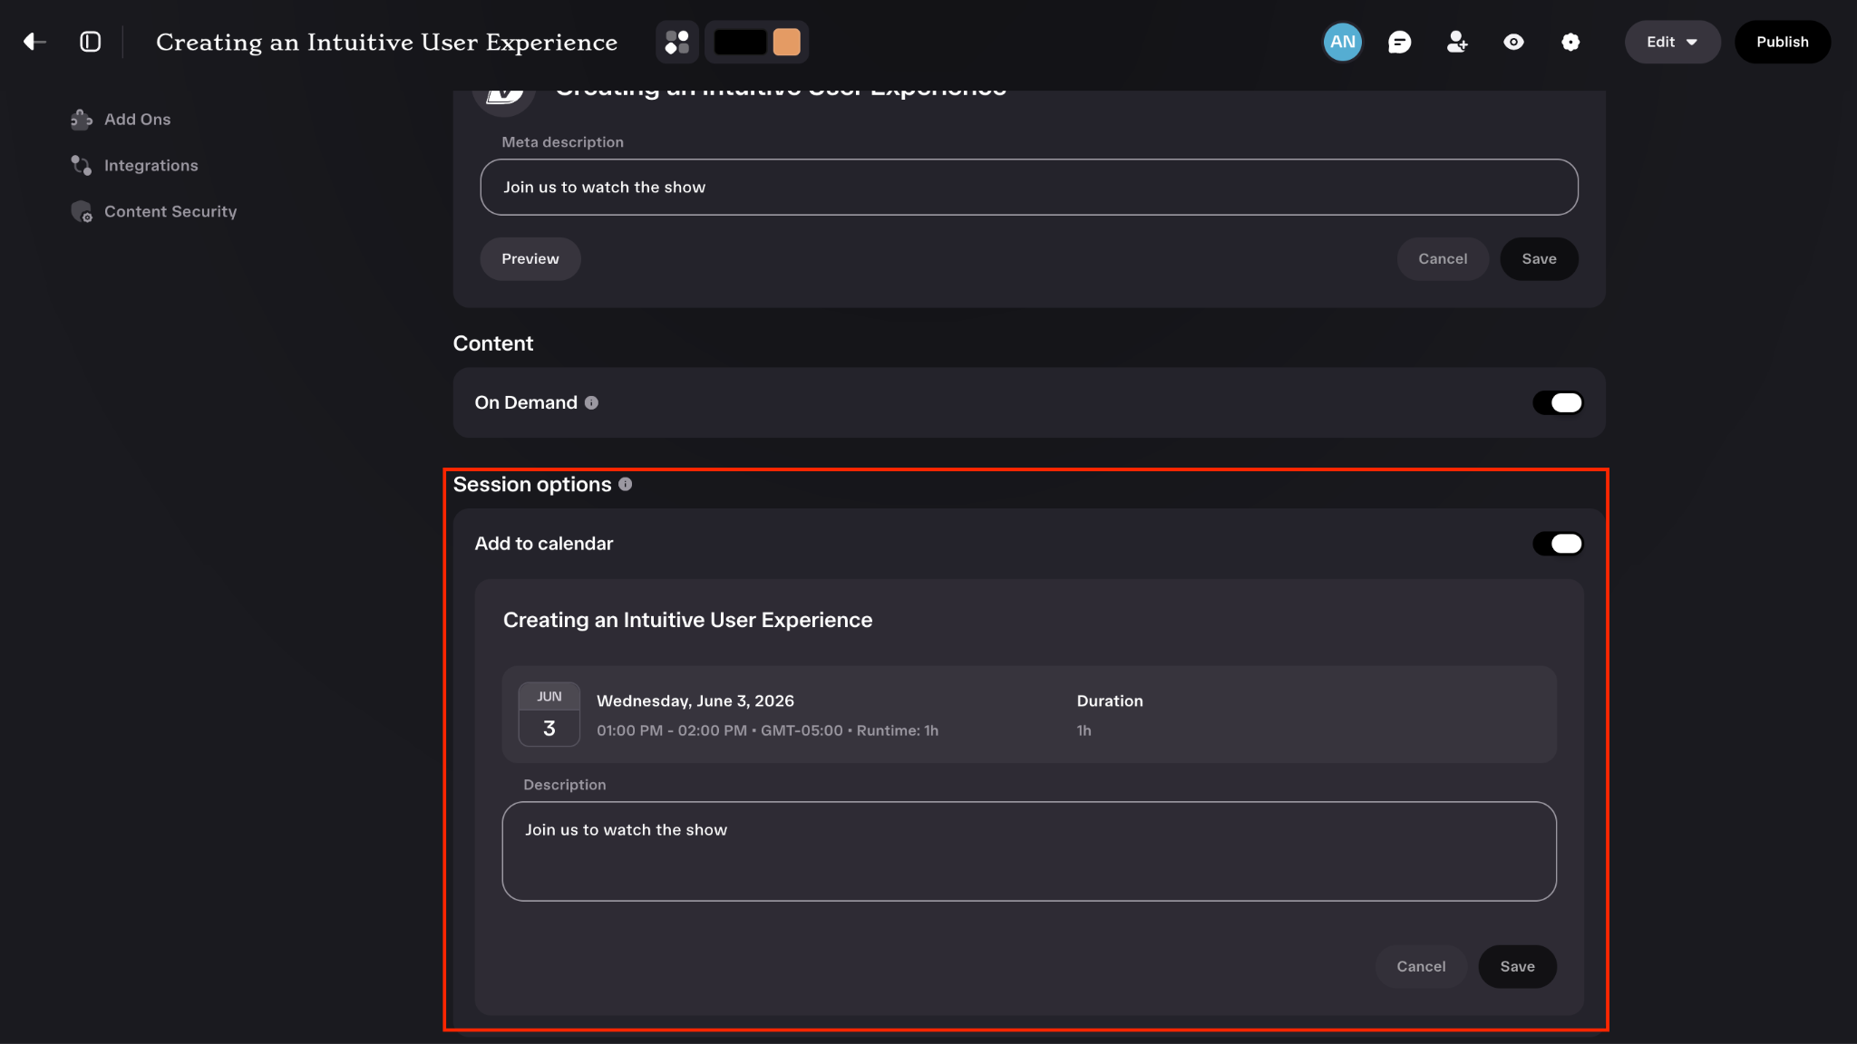Toggle the Add to calendar switch
Viewport: 1857px width, 1044px height.
(1558, 544)
